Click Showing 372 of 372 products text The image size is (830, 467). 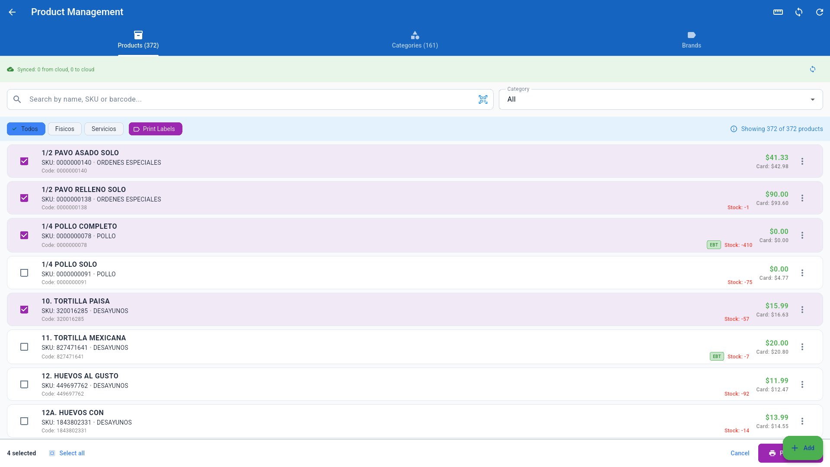(782, 129)
